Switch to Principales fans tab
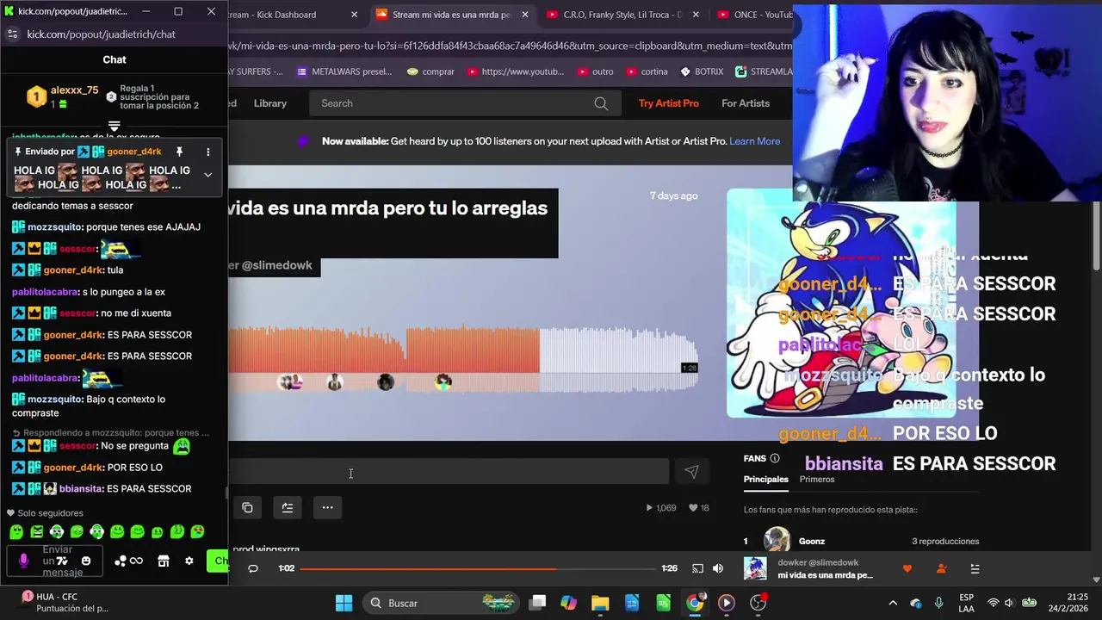 (765, 479)
